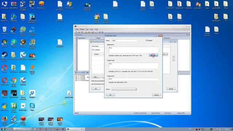Screen dimensions: 233x131
Task: Click into the Target ports field
Action: coord(134,79)
